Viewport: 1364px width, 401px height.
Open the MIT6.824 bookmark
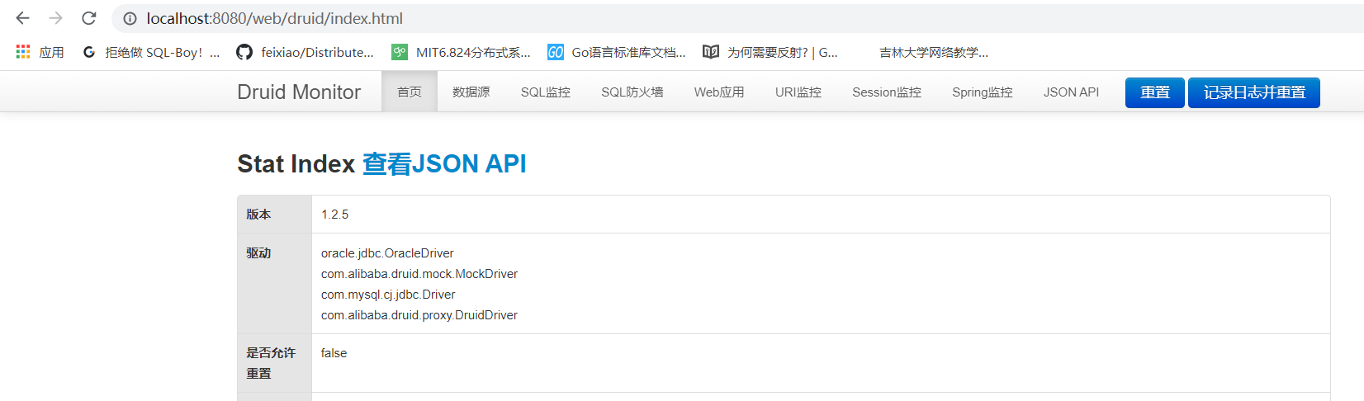[461, 52]
